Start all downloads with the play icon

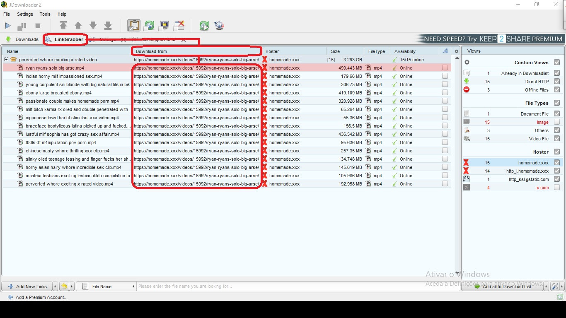pyautogui.click(x=8, y=26)
